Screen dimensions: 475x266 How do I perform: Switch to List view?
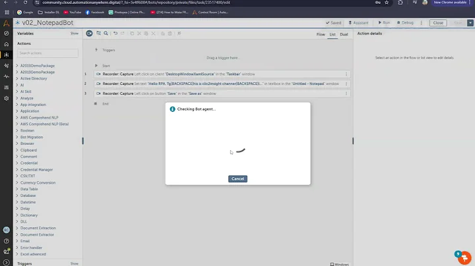pos(332,34)
